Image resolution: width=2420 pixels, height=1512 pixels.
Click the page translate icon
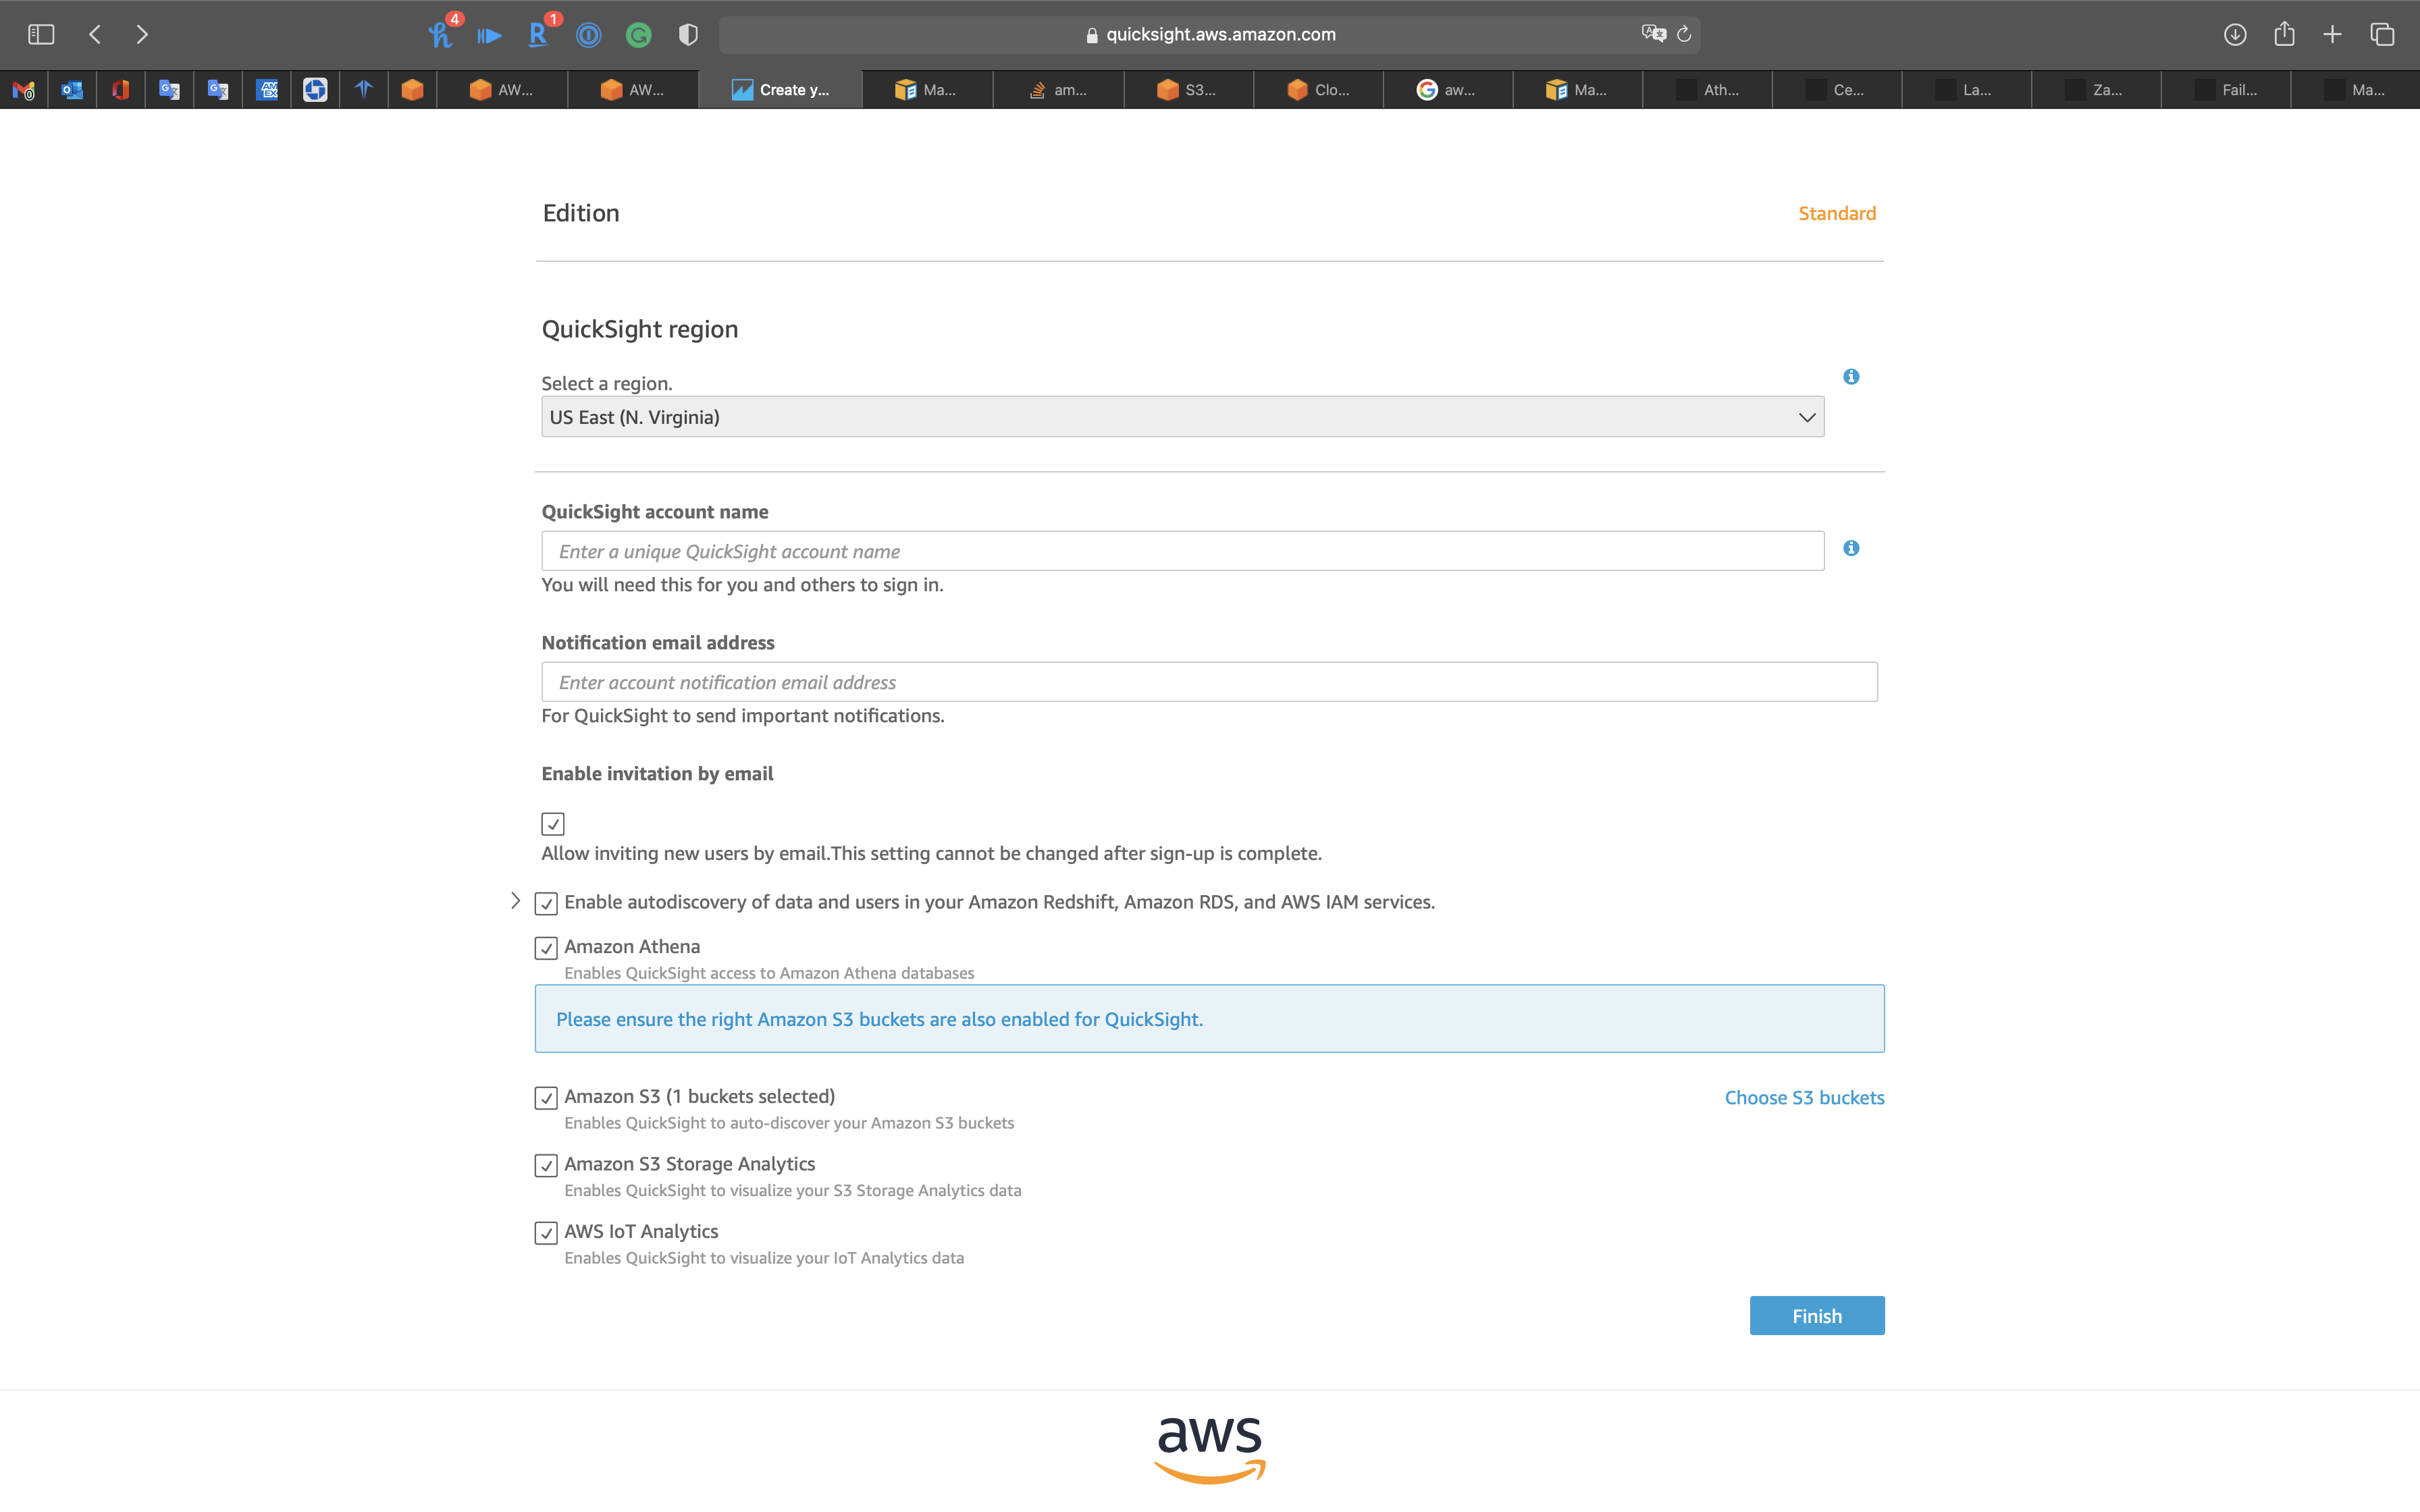1653,34
